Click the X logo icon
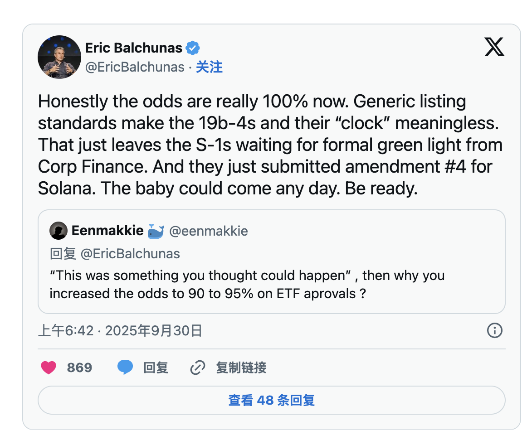The height and width of the screenshot is (445, 527). click(x=494, y=47)
